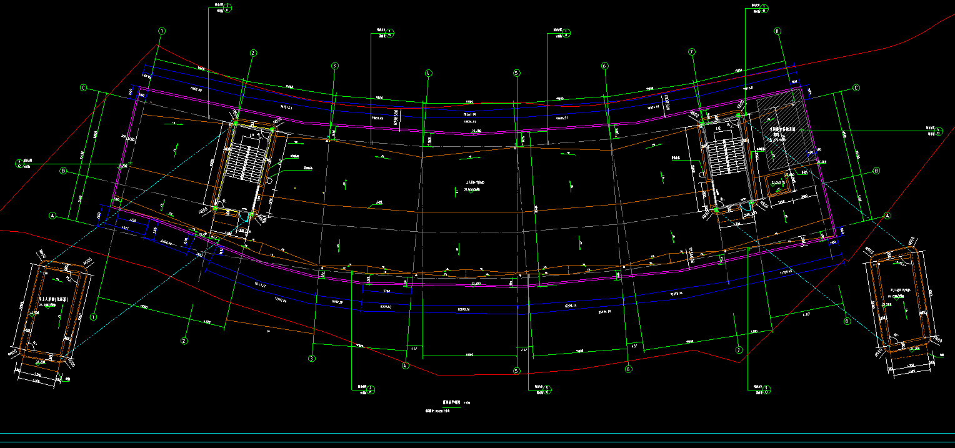This screenshot has height=448, width=955.
Task: Select left-side grid axis bubble A
Action: pyautogui.click(x=53, y=216)
